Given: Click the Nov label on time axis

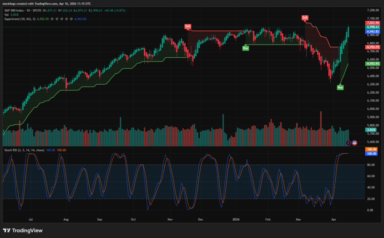Looking at the screenshot, I should click(x=170, y=219).
